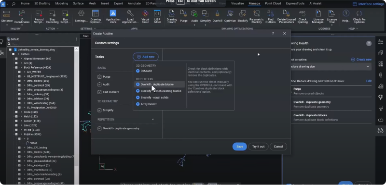This screenshot has height=185, width=386.
Task: Uncheck the Simplify task checkbox
Action: click(99, 110)
